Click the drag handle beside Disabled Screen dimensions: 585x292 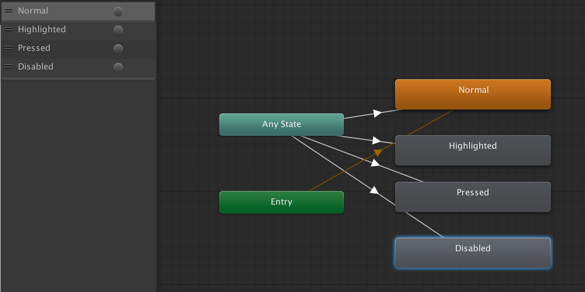pos(8,66)
